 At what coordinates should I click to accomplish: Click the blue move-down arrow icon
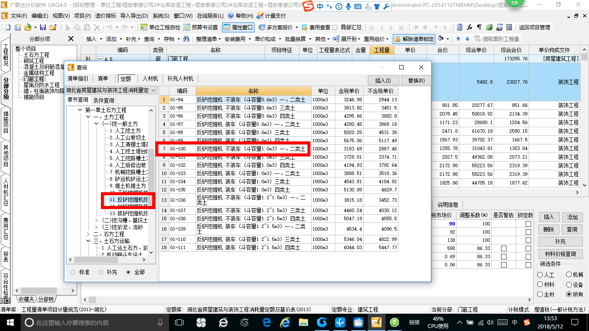(467, 39)
